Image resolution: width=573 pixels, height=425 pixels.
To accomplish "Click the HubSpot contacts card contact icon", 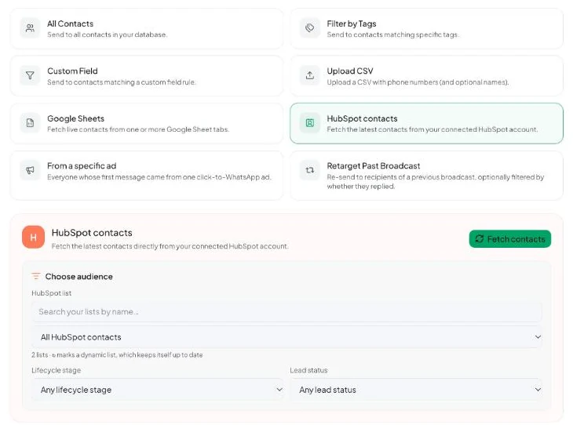I will click(309, 123).
